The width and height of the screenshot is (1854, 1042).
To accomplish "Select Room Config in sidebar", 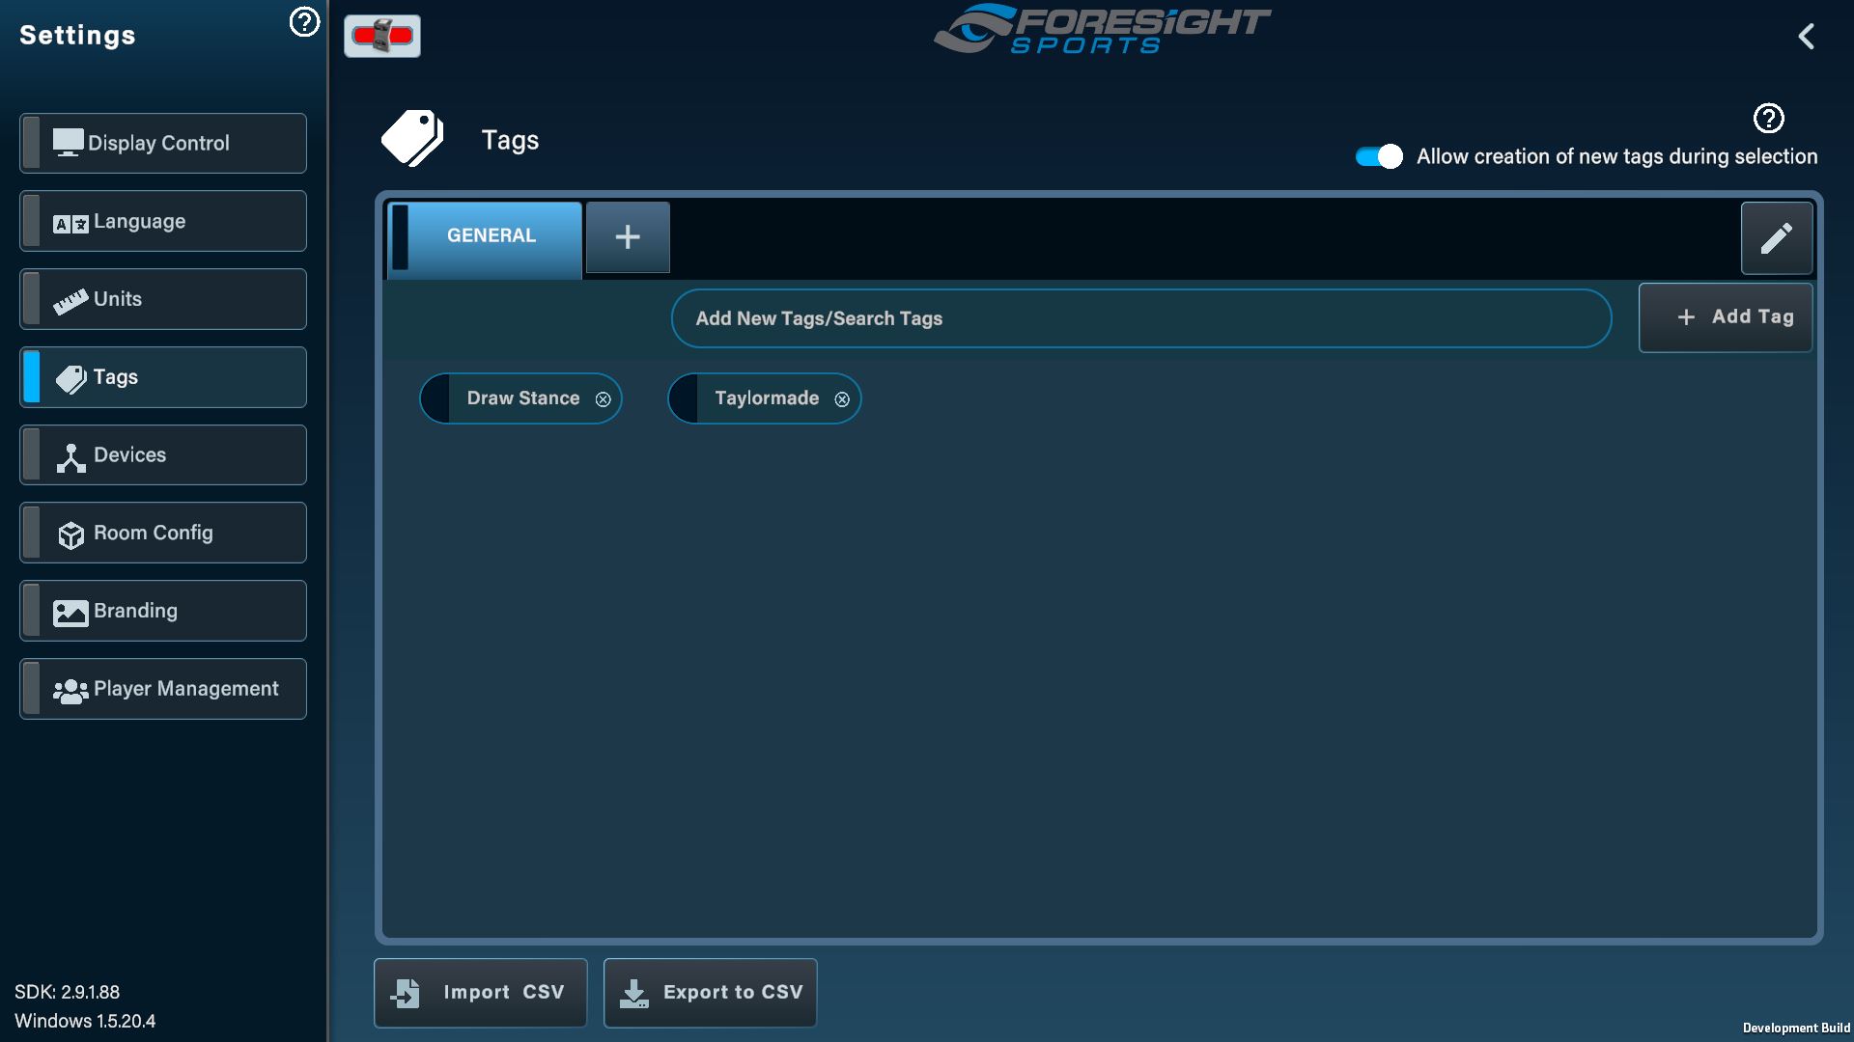I will 163,534.
